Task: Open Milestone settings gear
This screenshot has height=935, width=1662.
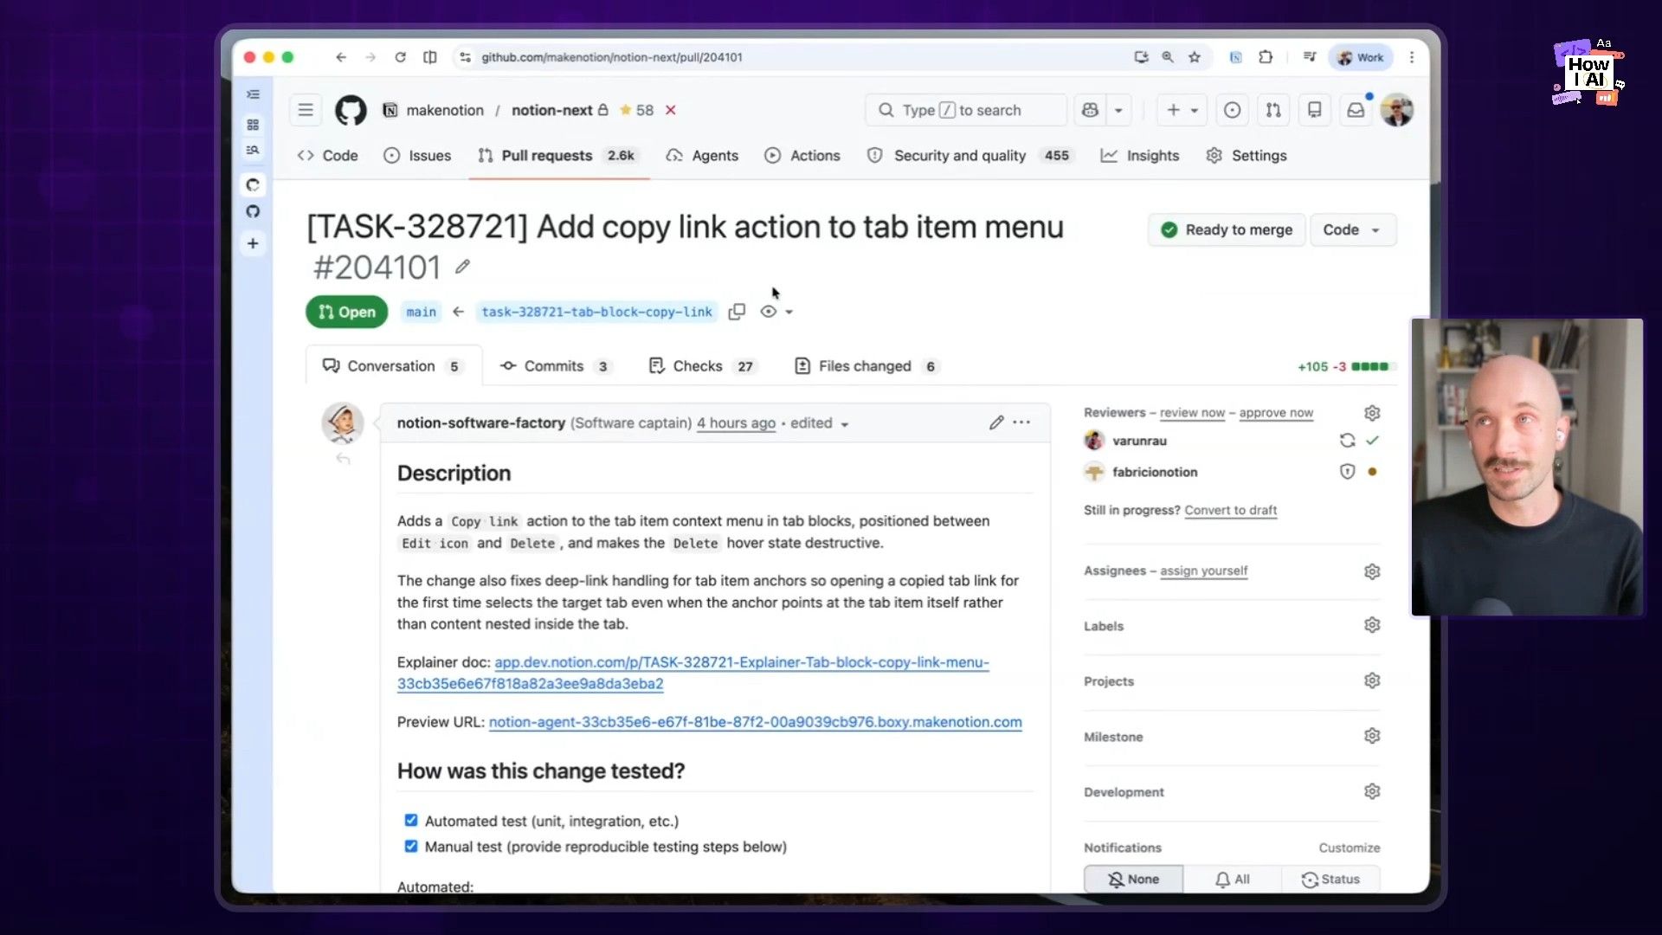Action: pyautogui.click(x=1372, y=736)
